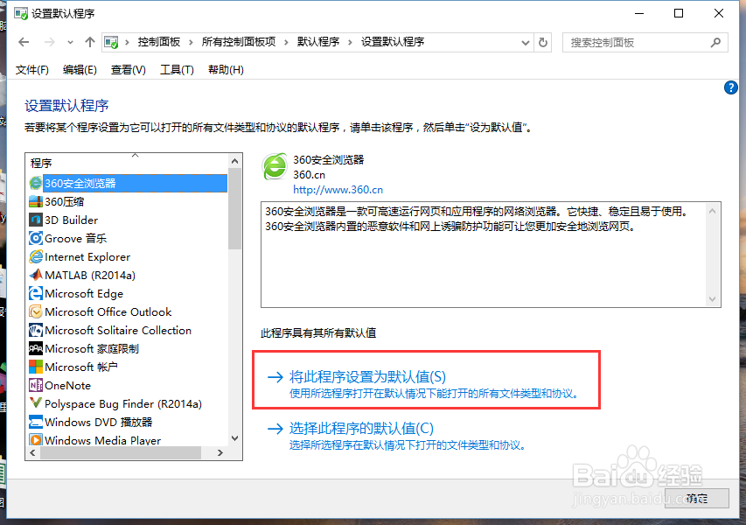Click the 设置默认程序 breadcrumb

[393, 42]
